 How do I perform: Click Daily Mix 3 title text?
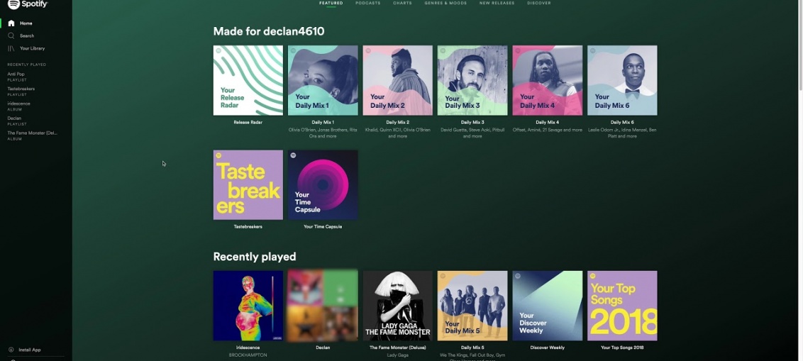point(472,123)
